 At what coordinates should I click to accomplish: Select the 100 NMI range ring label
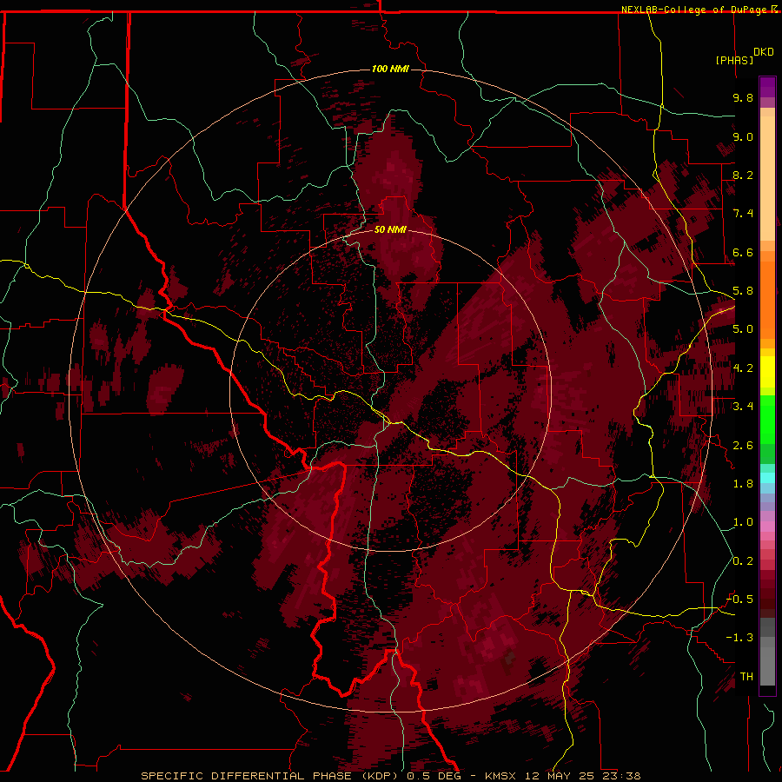(x=390, y=69)
